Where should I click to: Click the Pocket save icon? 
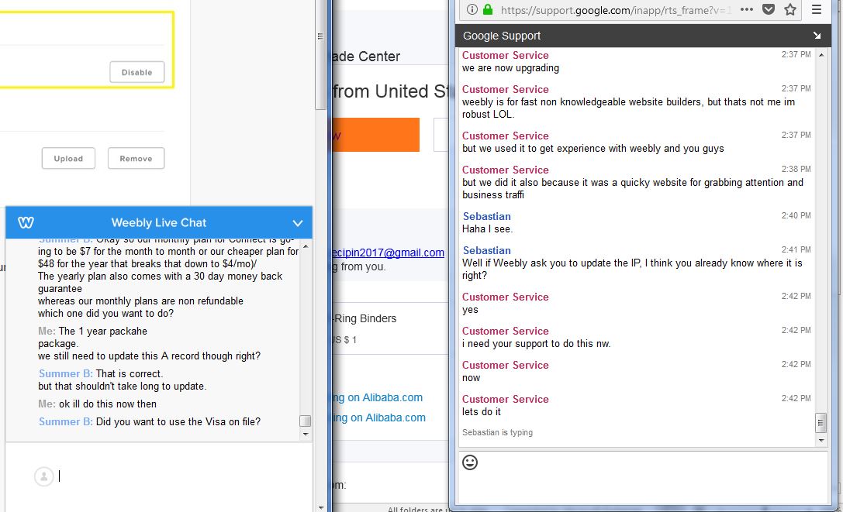pos(769,9)
